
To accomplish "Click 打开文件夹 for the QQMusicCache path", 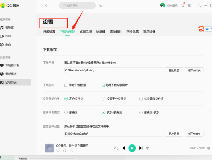I will tap(194, 134).
